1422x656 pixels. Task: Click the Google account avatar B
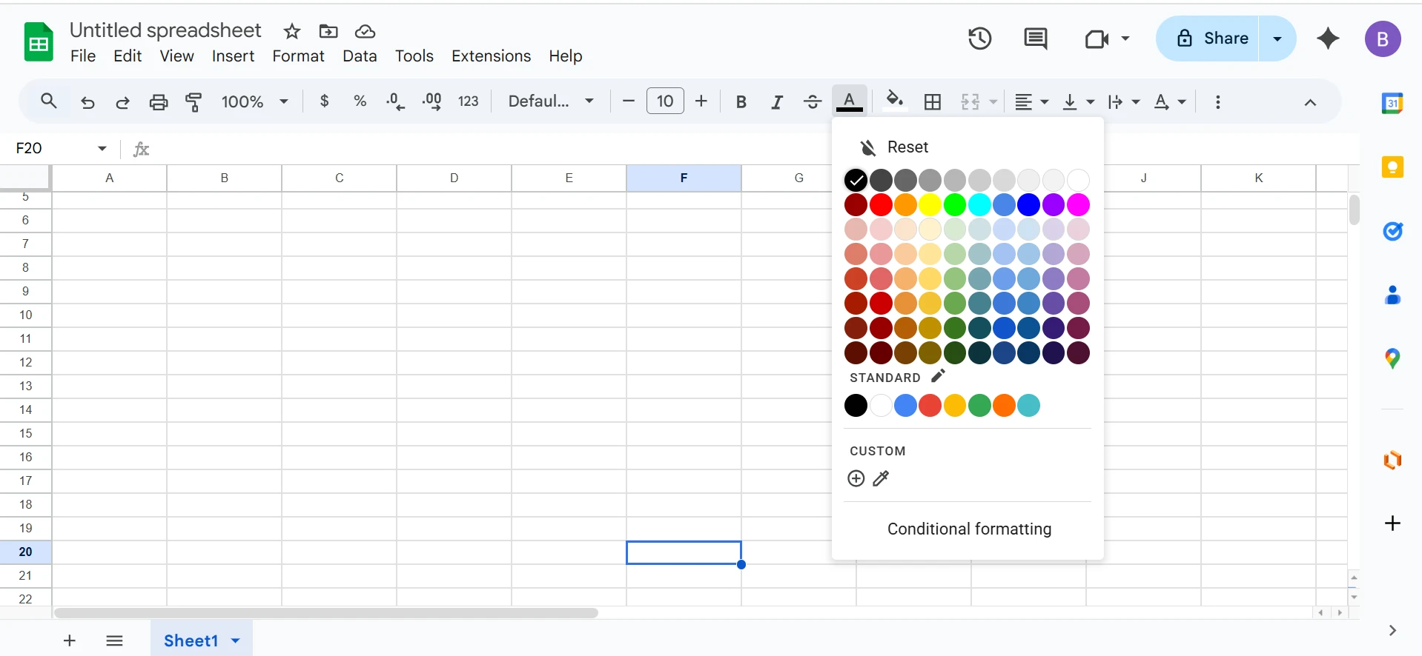point(1383,39)
